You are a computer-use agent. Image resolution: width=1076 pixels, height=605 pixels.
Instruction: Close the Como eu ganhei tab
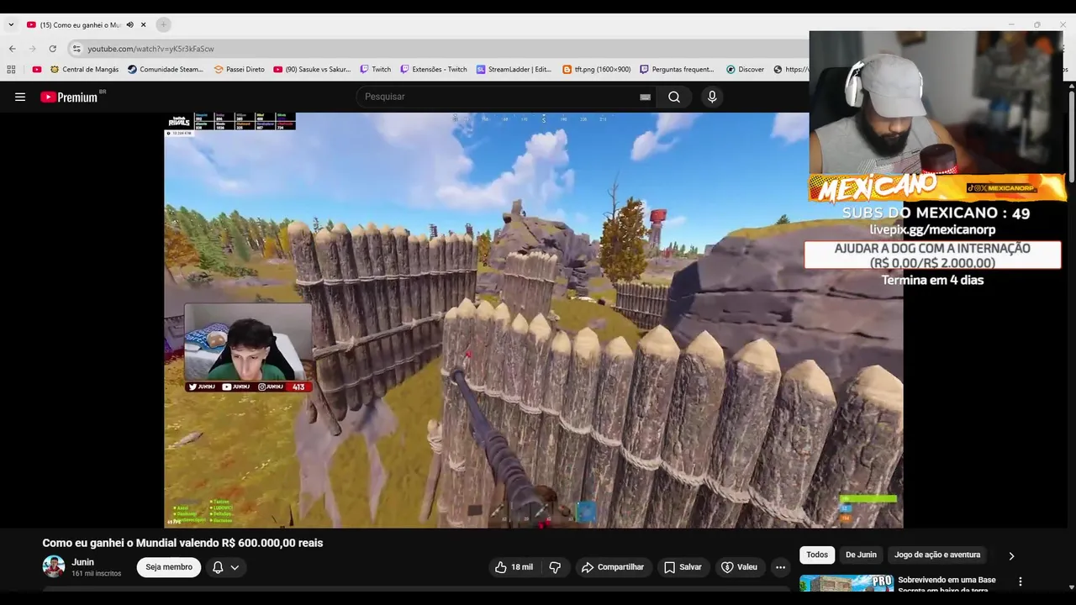tap(144, 24)
